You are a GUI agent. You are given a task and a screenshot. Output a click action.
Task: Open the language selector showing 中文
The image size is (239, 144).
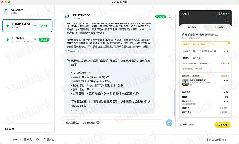tap(28, 139)
